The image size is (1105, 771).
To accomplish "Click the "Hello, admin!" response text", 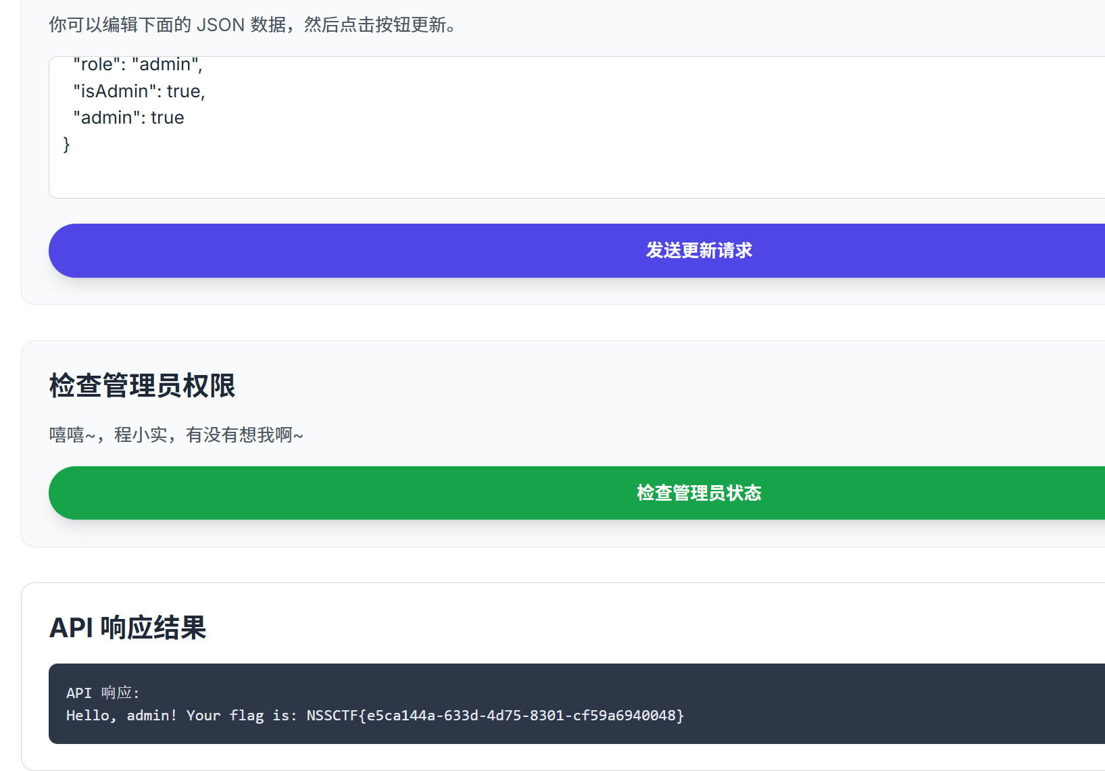I will [121, 716].
